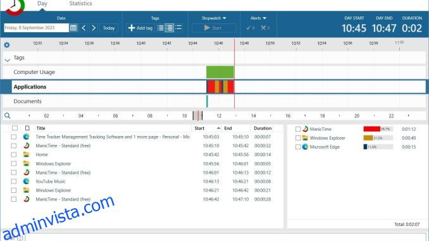The image size is (429, 241).
Task: Check the ManicTime 10:45:10 row checkbox
Action: 14,146
